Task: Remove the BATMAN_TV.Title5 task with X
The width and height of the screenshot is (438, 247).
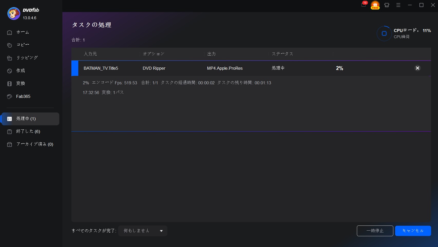Action: click(417, 68)
